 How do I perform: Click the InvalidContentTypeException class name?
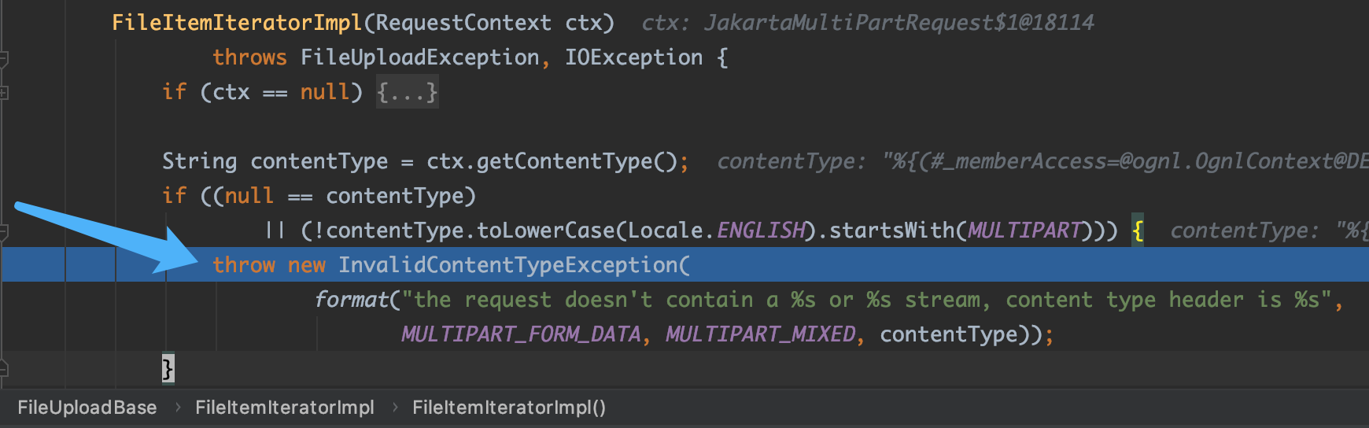[x=508, y=265]
